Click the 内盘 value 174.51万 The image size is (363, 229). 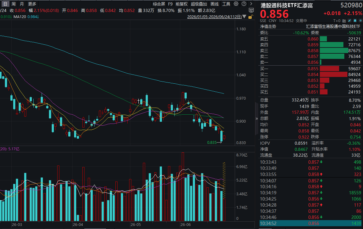coord(352,112)
